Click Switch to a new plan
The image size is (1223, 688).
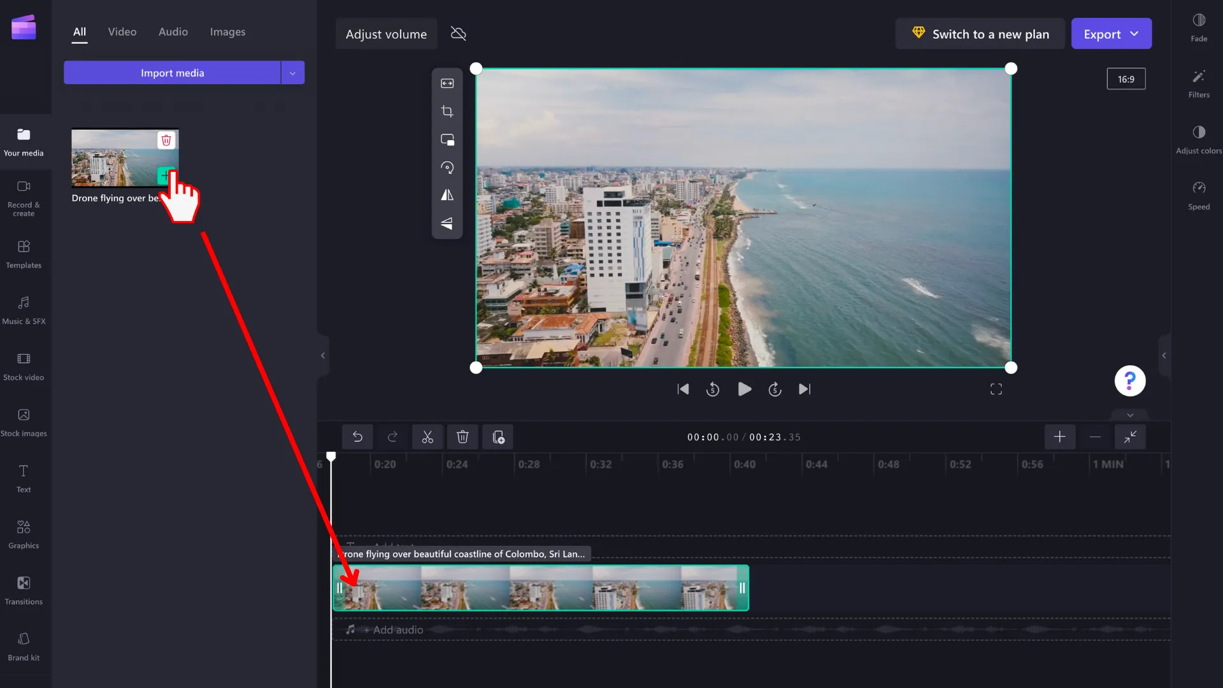coord(980,34)
